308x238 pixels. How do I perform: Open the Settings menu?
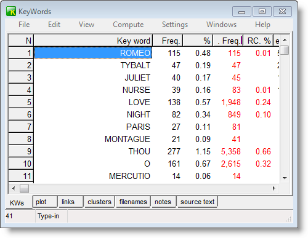(x=175, y=25)
